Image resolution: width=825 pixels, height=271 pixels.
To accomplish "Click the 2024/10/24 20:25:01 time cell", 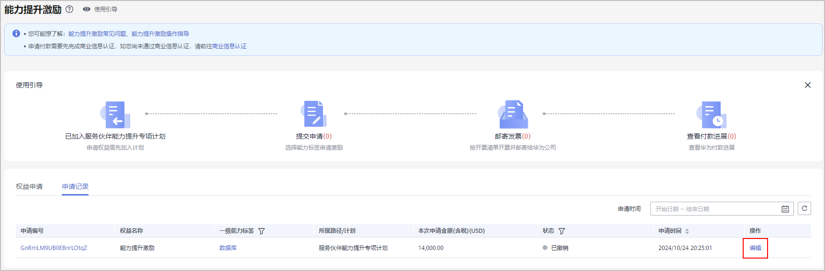I will coord(685,248).
